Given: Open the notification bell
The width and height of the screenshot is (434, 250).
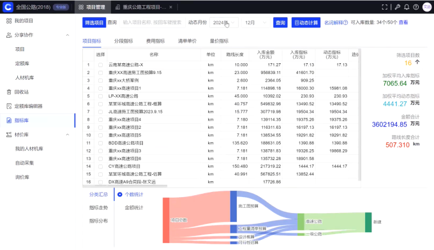Looking at the screenshot, I should 407,7.
